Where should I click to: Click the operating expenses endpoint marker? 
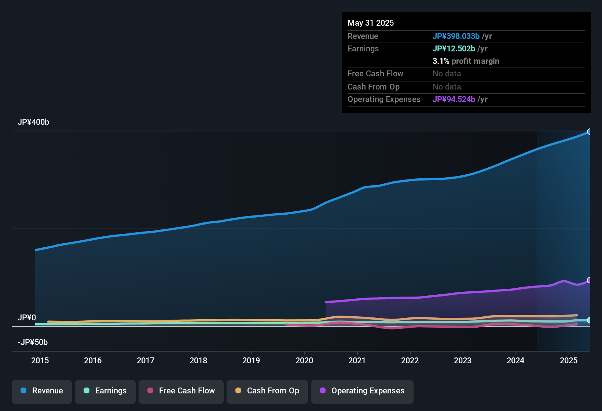pyautogui.click(x=590, y=280)
